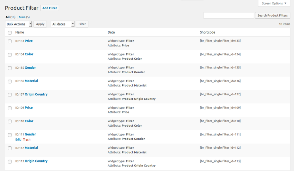294x171 pixels.
Task: Open the ID:134 Color filter
Action: coord(29,54)
